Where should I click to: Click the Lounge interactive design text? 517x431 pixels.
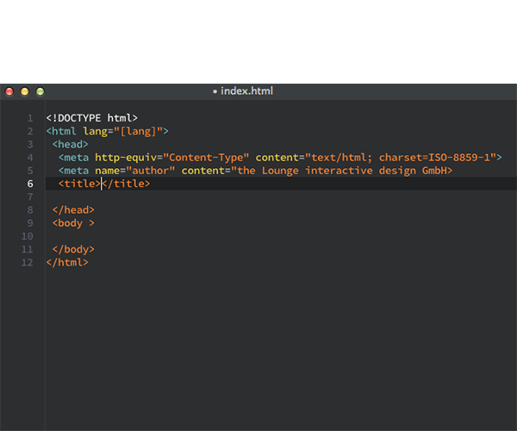click(x=339, y=171)
